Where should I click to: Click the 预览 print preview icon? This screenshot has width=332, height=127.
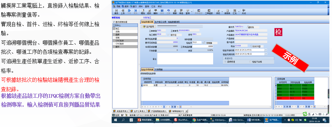tap(218, 12)
